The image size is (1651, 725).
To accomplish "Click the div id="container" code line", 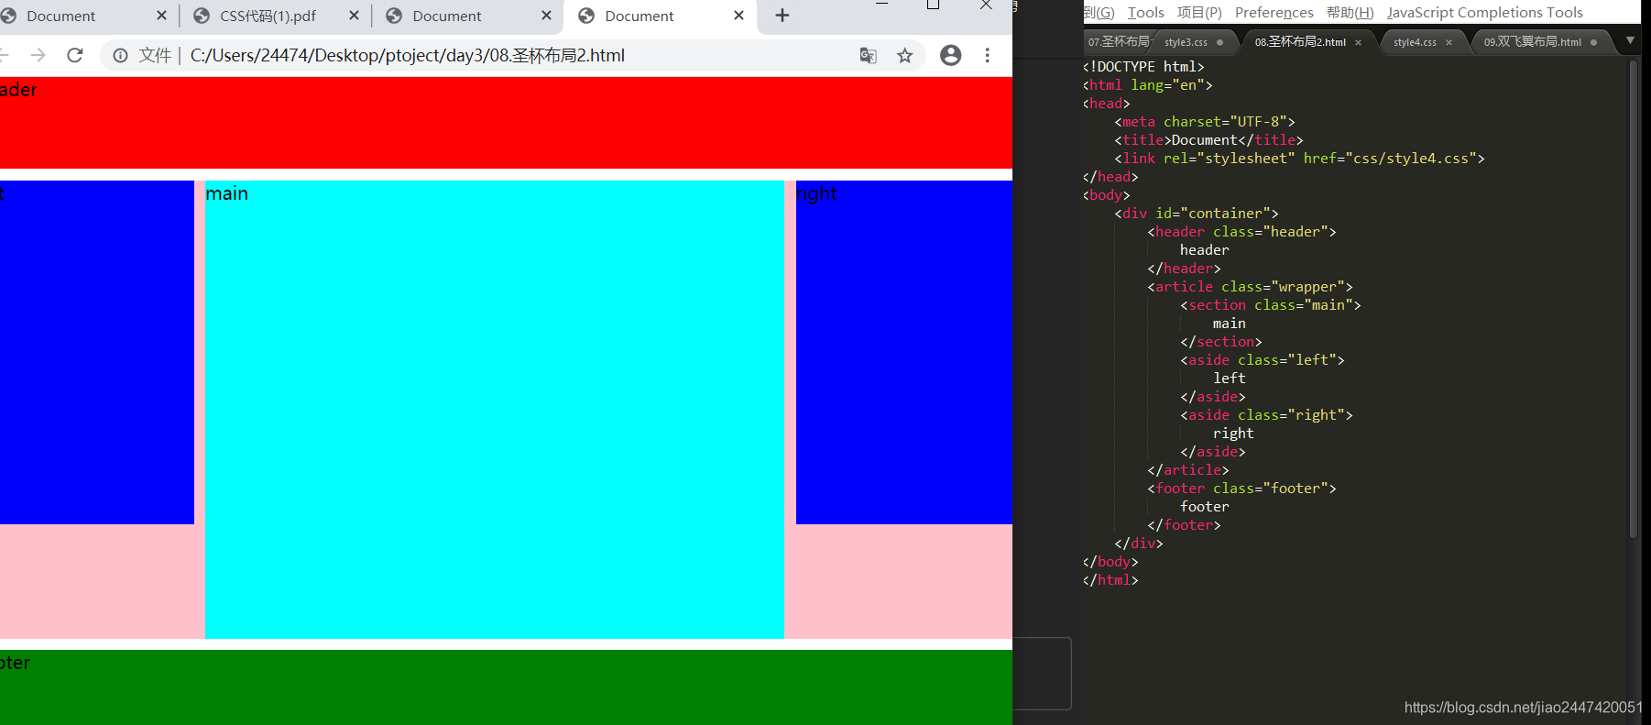I will tap(1196, 214).
